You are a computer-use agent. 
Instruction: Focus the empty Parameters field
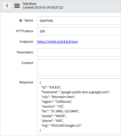click(79, 52)
